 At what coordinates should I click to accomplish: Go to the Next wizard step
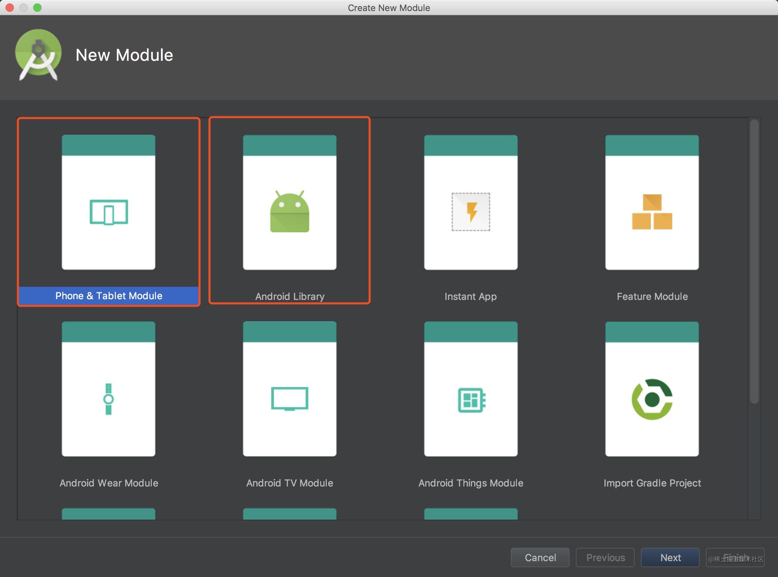(x=670, y=557)
